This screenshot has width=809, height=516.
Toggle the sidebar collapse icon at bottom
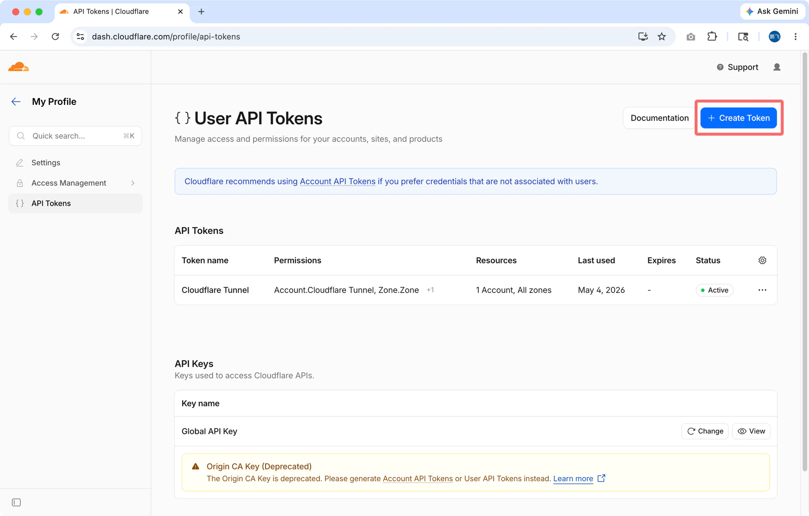(16, 502)
